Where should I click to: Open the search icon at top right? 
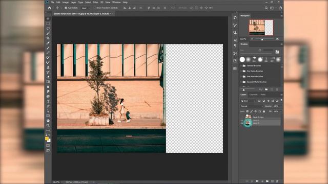266,8
